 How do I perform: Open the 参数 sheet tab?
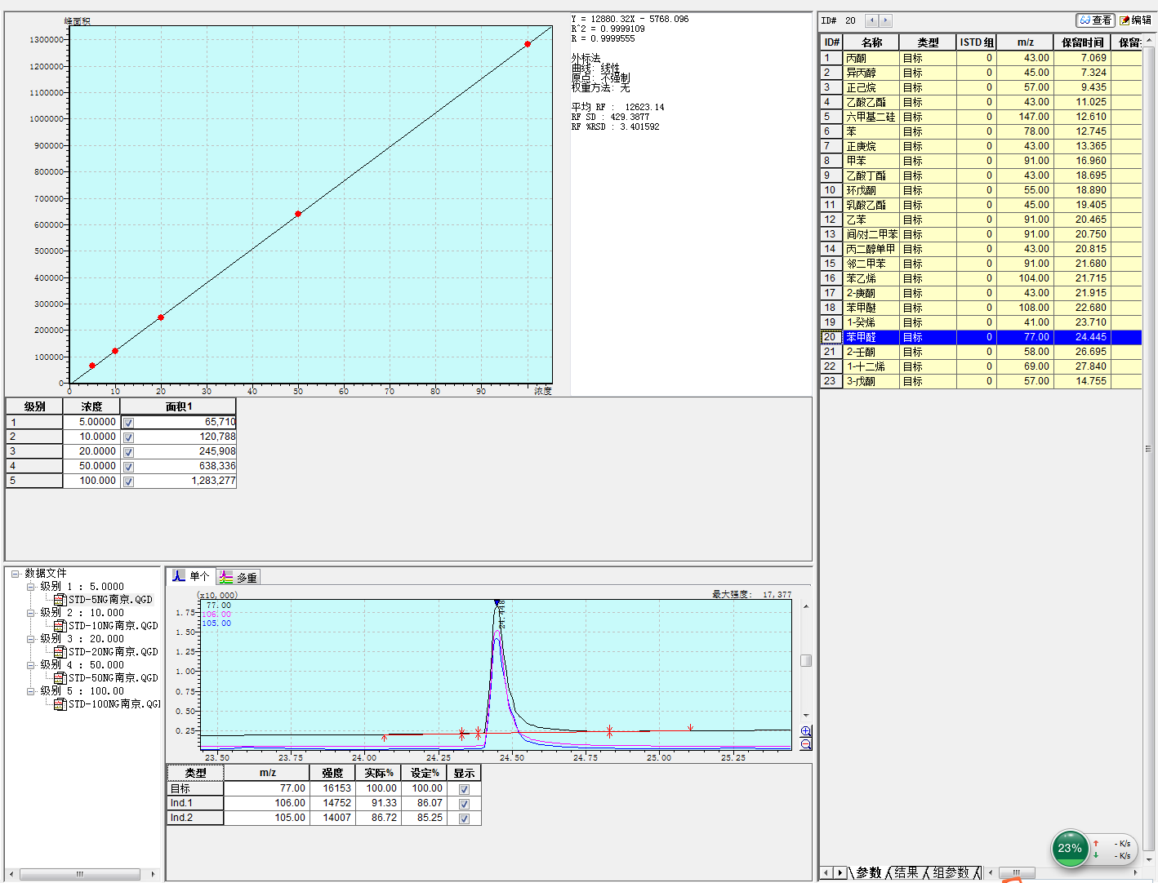pyautogui.click(x=869, y=872)
